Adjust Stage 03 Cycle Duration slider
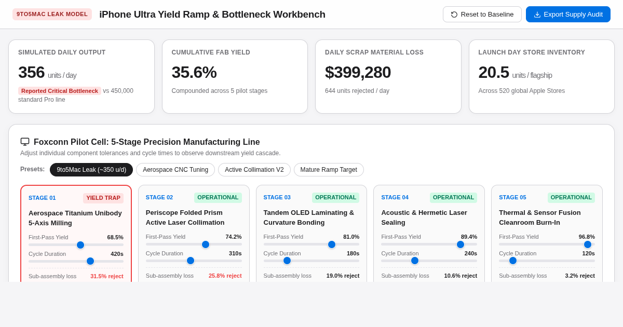The image size is (623, 327). click(311, 261)
